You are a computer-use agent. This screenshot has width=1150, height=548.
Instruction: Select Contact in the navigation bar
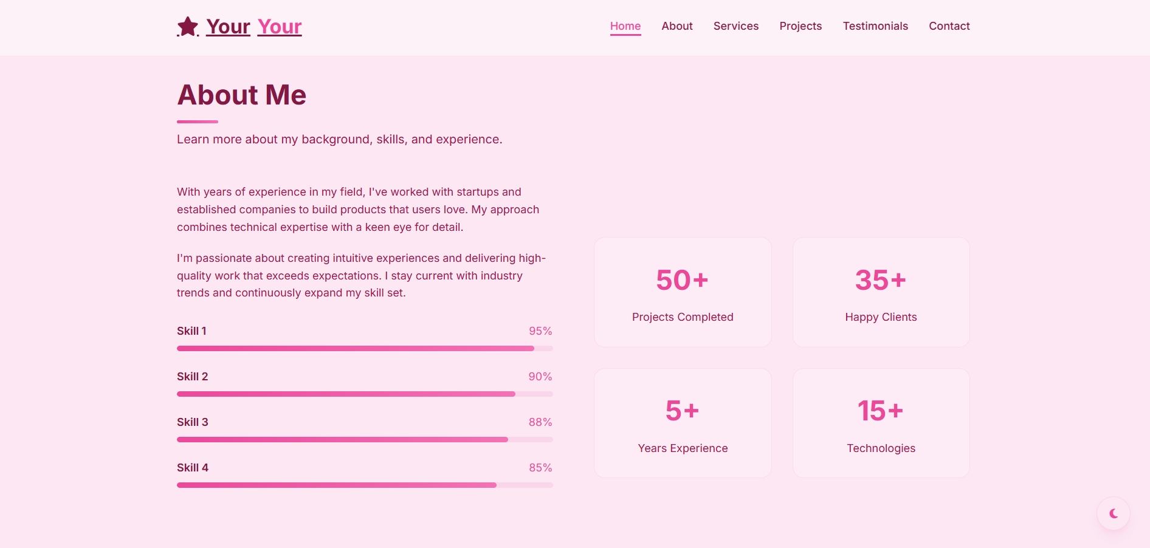tap(949, 26)
